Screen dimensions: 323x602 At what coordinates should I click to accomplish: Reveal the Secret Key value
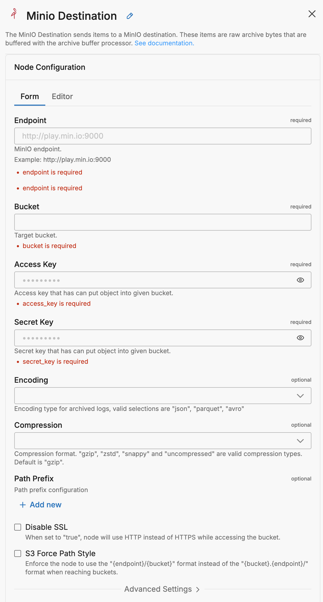pyautogui.click(x=300, y=338)
